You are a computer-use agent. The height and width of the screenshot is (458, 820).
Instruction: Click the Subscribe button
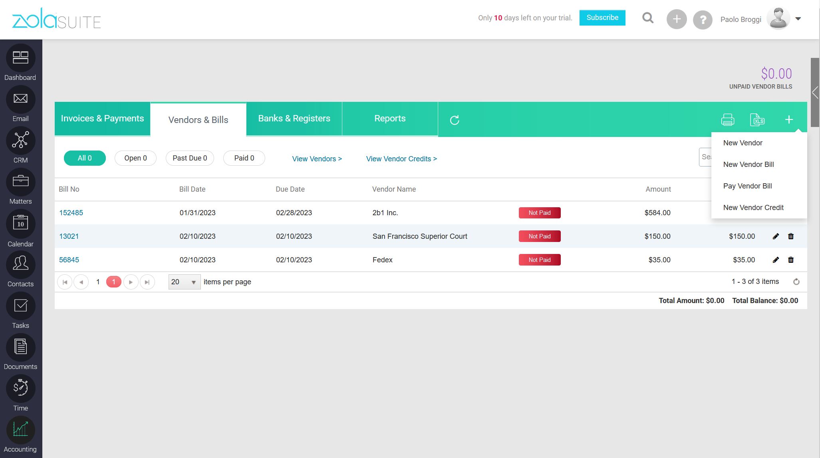(x=602, y=18)
